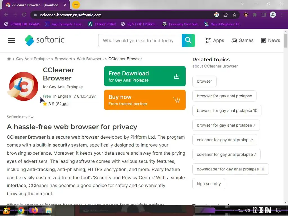Click the orange Buy now button
288x216 pixels.
pos(145,100)
